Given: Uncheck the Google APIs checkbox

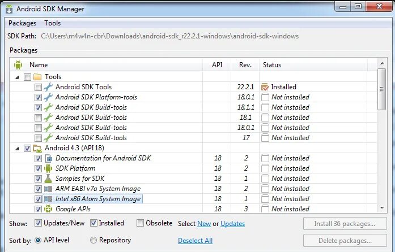Looking at the screenshot, I should coord(38,209).
